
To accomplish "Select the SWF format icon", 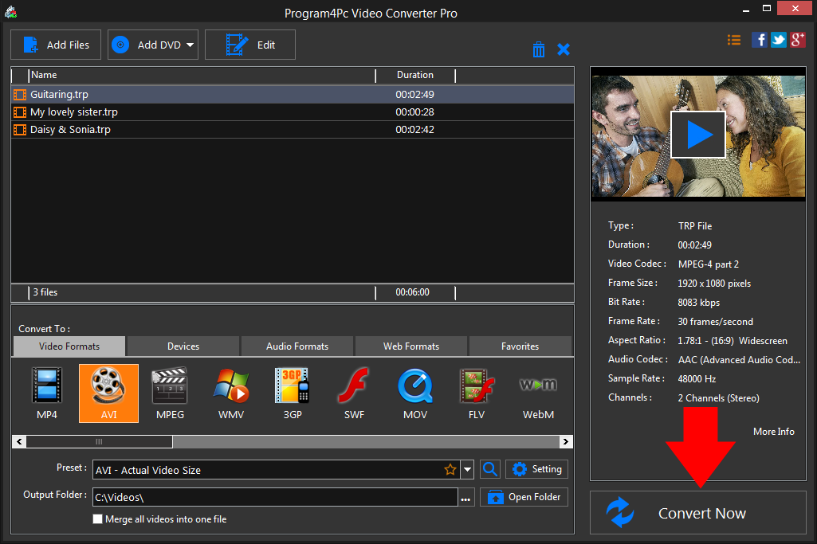I will tap(353, 393).
